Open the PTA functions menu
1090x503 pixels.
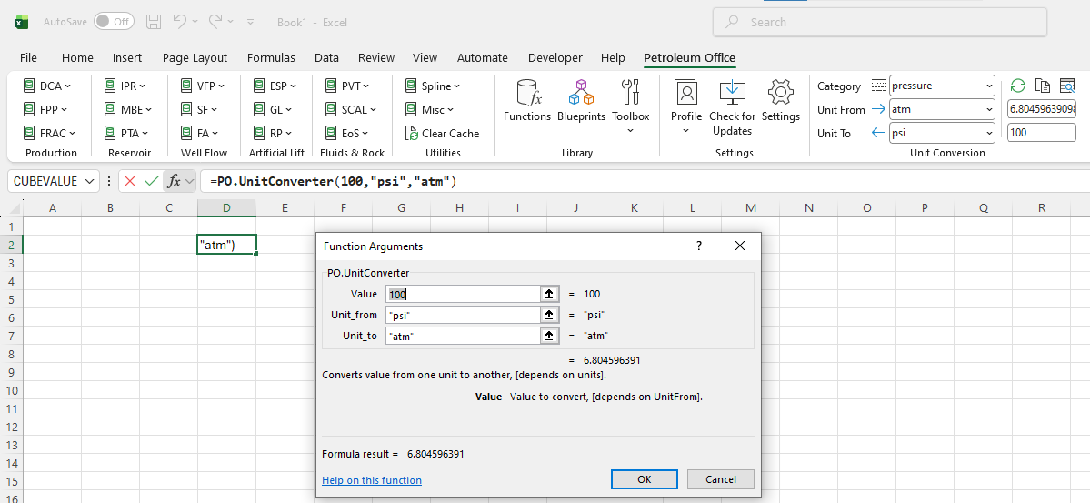(x=125, y=133)
